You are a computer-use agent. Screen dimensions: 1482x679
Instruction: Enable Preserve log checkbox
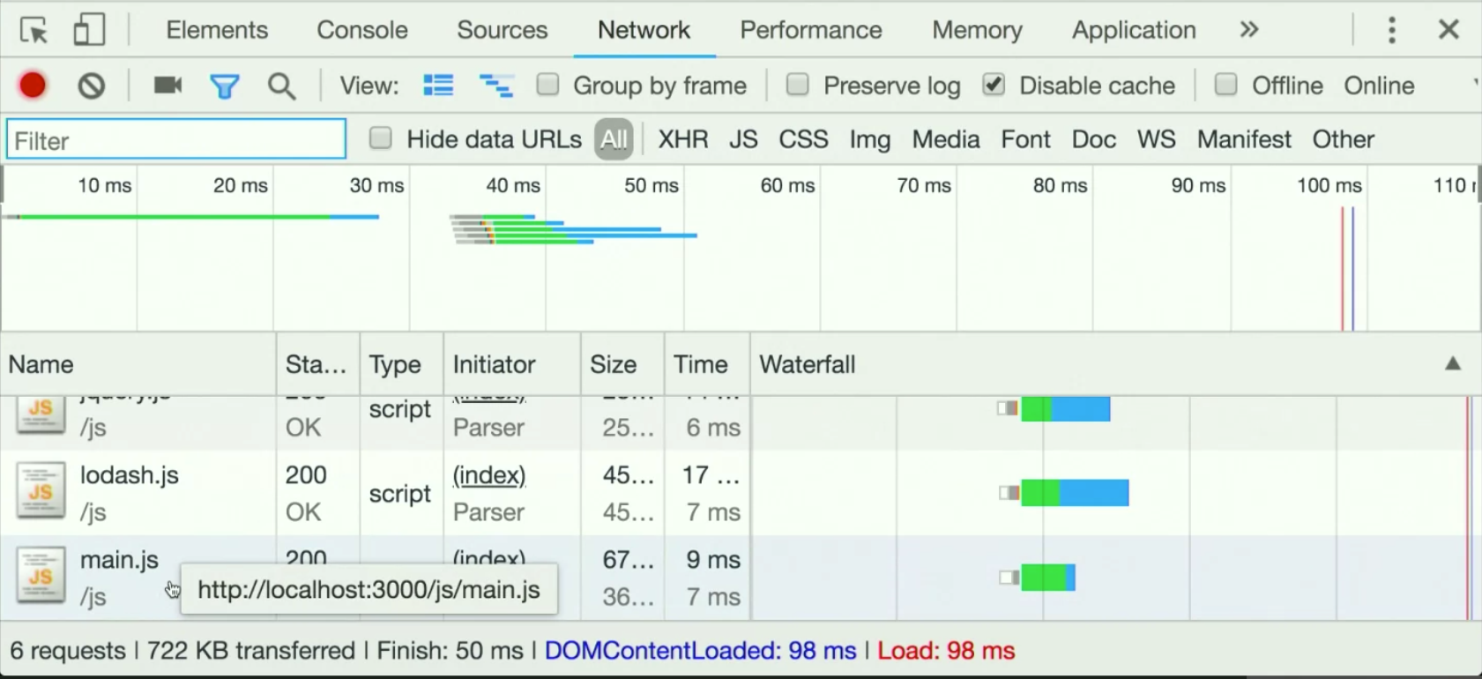798,85
